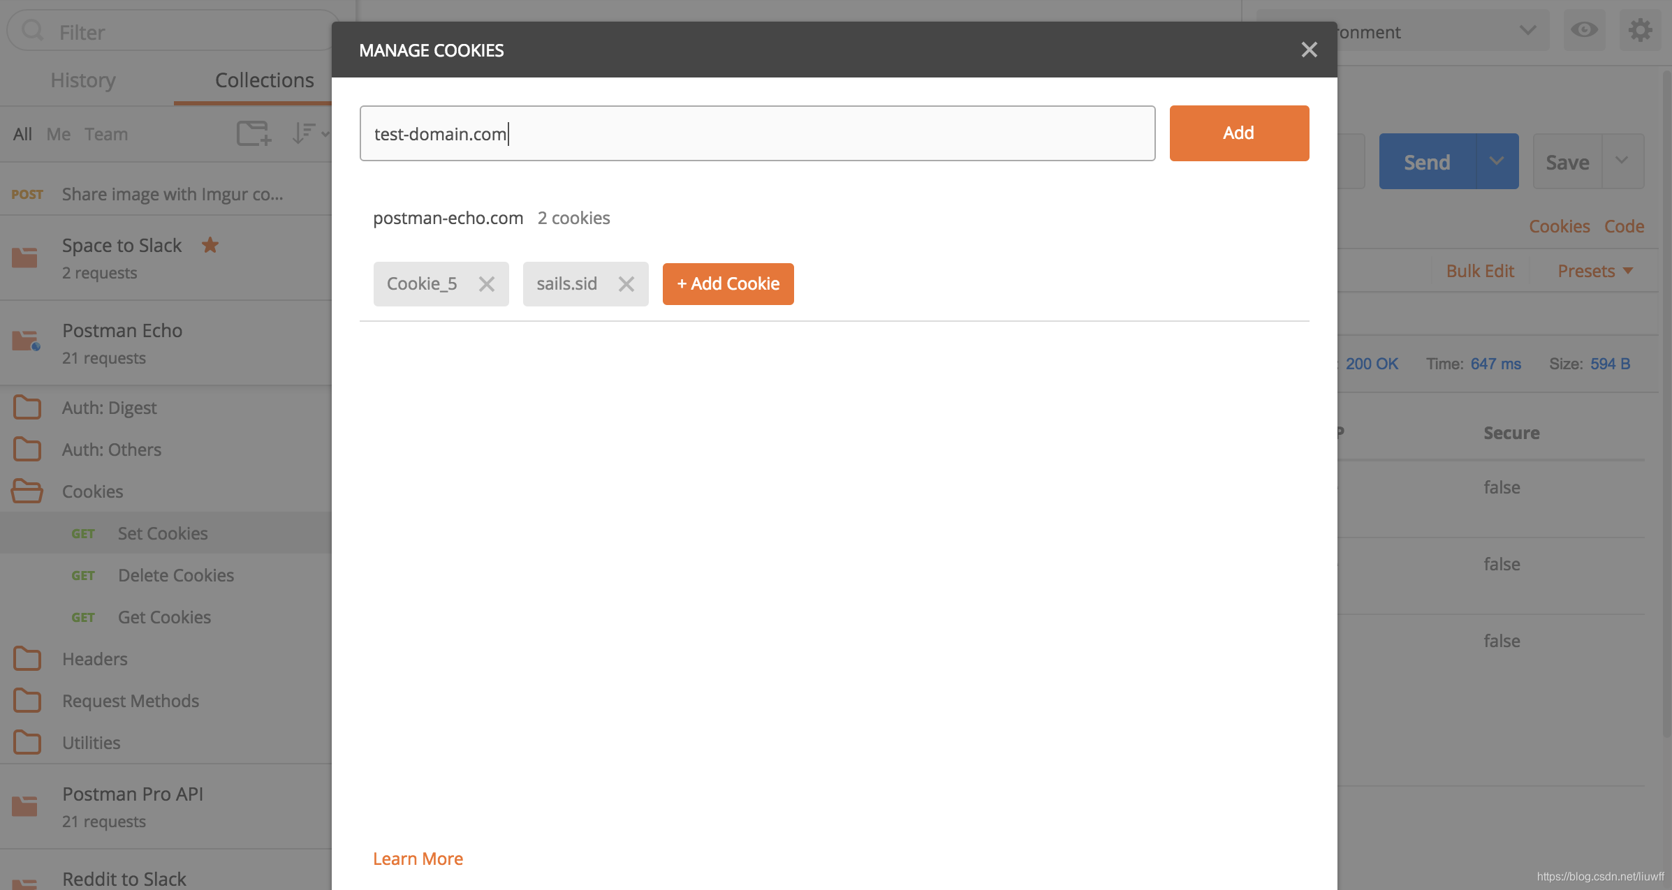Click Postman Pro API collection folder icon
1672x890 pixels.
point(24,806)
